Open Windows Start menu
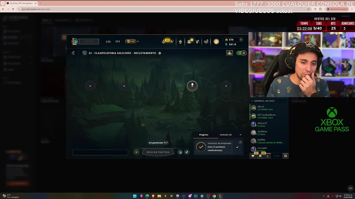Screen dimensions: 355x199 point(135,196)
